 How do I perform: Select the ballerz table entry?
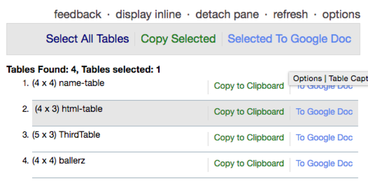[x=59, y=161]
